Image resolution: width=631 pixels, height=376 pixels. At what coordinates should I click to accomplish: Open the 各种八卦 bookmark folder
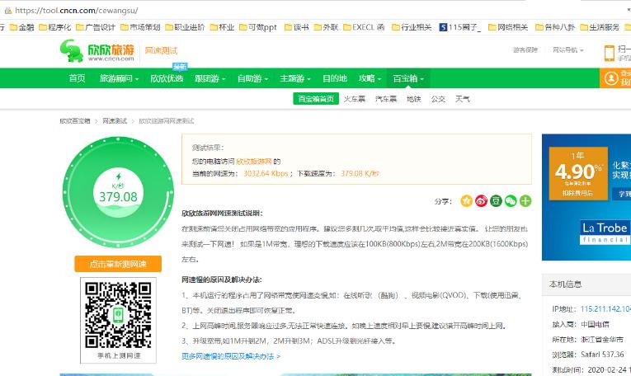[x=555, y=27]
